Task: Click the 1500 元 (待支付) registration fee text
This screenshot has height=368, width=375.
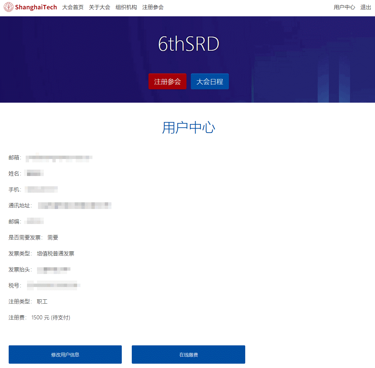Action: [51, 318]
